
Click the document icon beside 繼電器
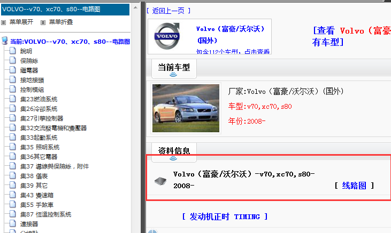(x=13, y=70)
